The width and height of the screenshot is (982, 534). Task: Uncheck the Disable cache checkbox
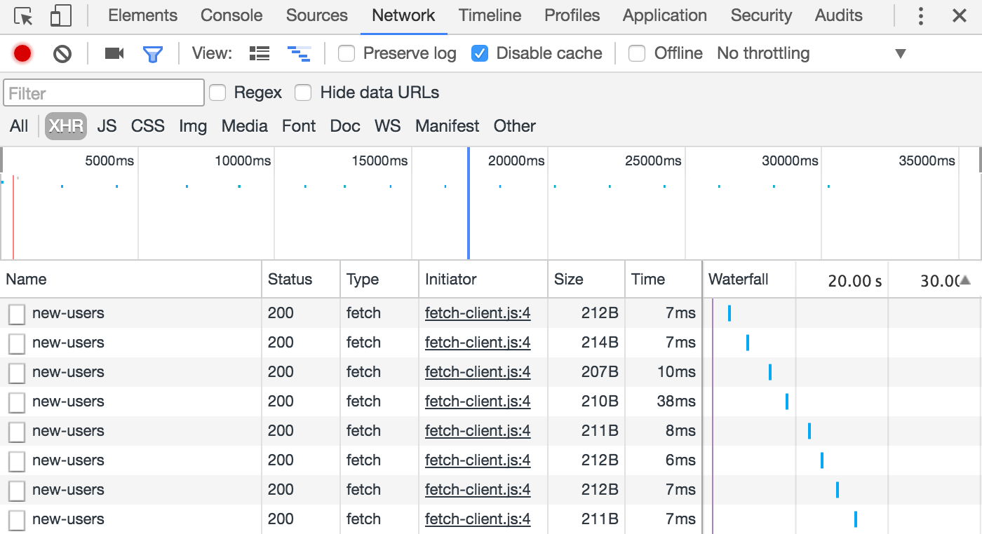point(480,53)
